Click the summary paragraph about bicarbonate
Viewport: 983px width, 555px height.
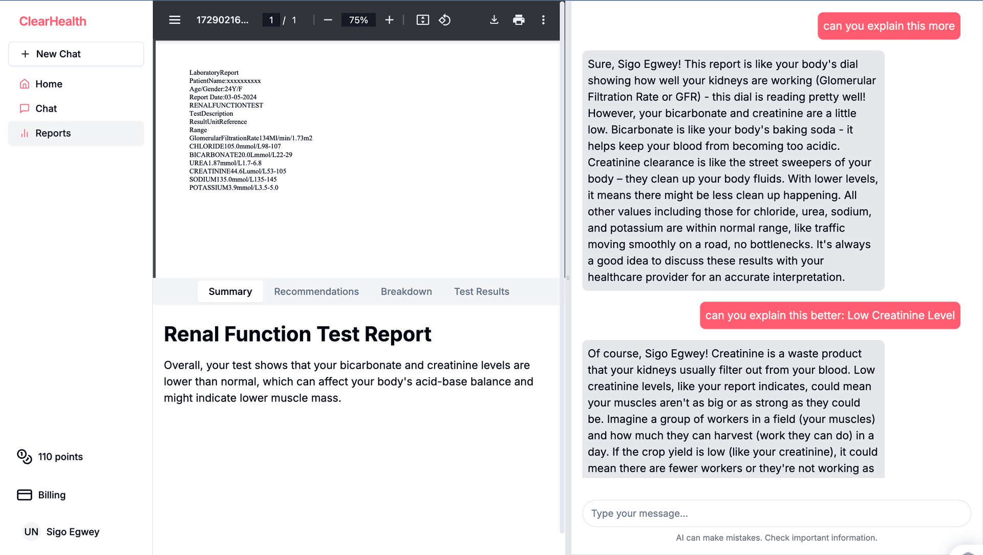pyautogui.click(x=349, y=381)
